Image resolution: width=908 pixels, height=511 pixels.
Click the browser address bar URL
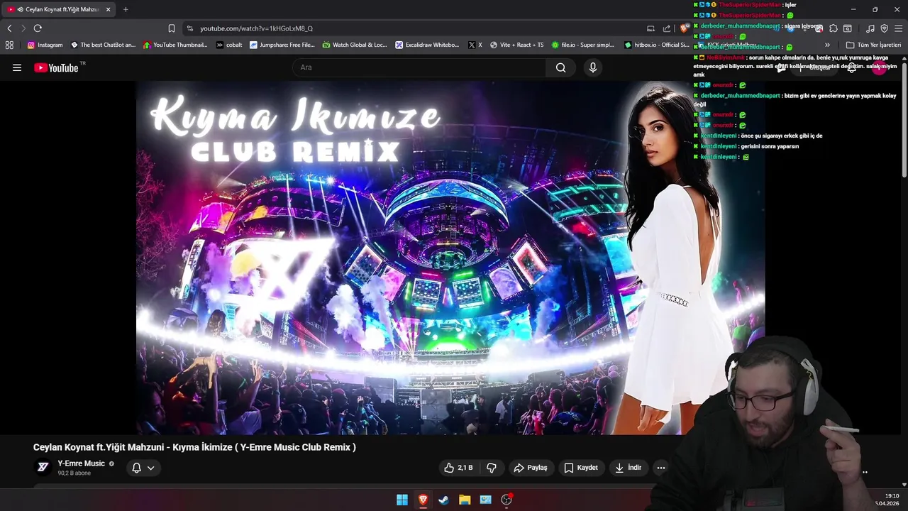click(x=257, y=28)
